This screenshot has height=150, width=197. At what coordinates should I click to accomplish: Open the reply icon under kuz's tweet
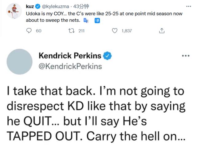pos(29,31)
